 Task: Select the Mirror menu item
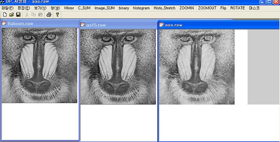tap(69, 8)
